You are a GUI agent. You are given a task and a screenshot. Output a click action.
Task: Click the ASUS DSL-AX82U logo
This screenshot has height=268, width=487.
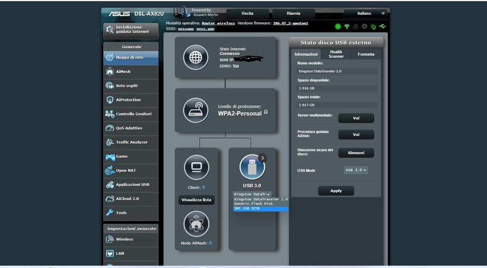click(x=136, y=14)
